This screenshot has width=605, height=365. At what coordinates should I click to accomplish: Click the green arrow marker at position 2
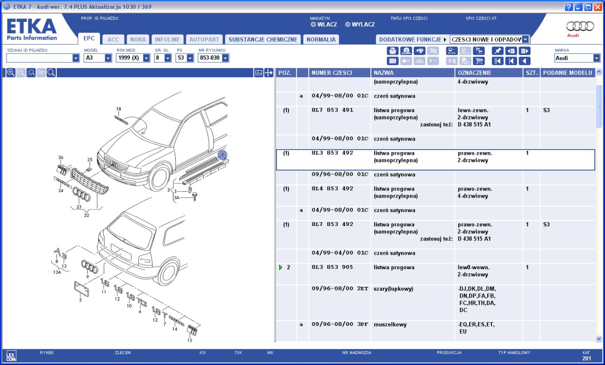[281, 267]
